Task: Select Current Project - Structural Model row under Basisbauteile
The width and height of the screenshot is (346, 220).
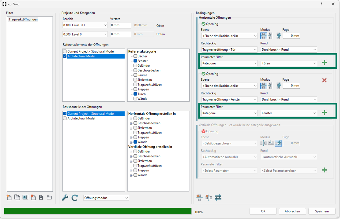Action: [94, 114]
